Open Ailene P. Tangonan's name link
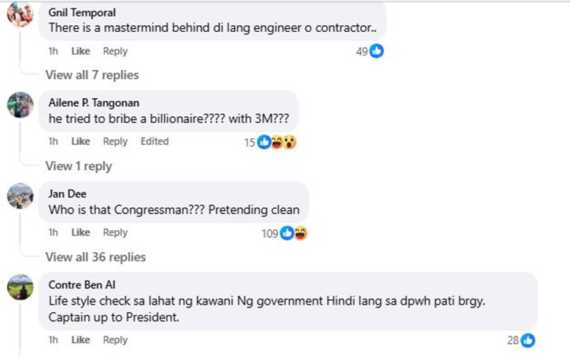Image resolution: width=570 pixels, height=357 pixels. [x=94, y=103]
